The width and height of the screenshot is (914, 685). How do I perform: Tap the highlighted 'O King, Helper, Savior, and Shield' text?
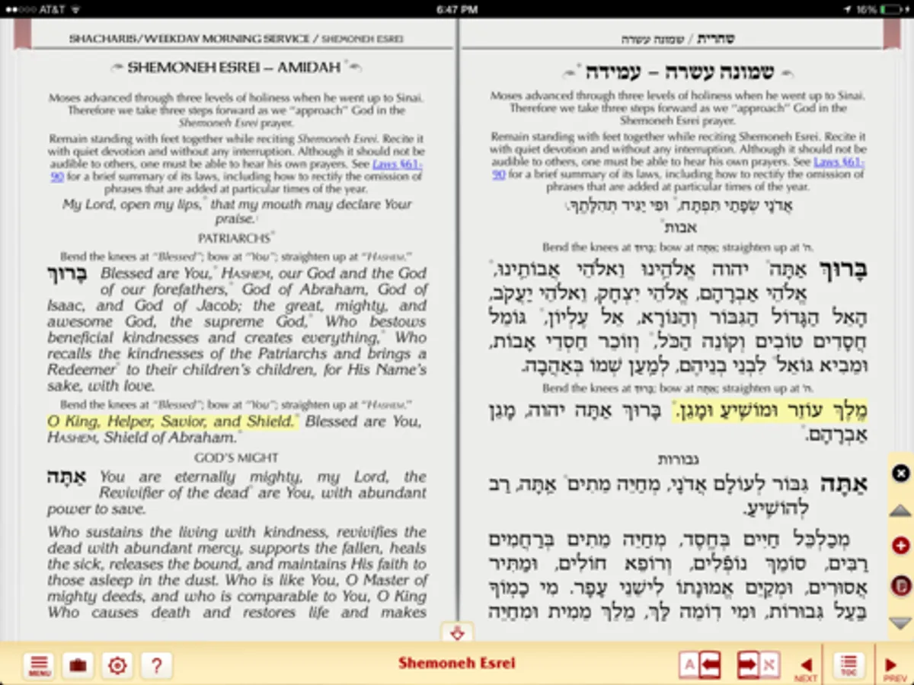[x=171, y=422]
